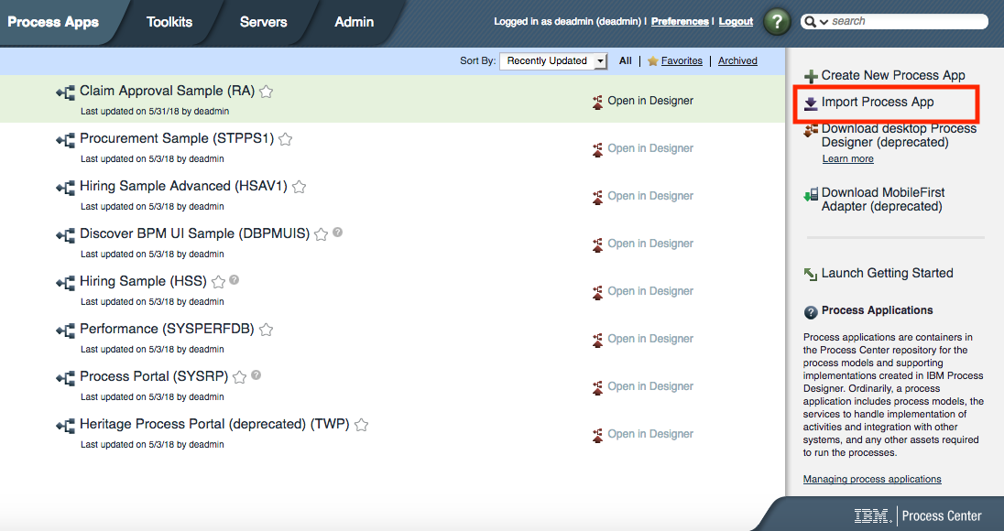Click Launch Getting Started
The height and width of the screenshot is (531, 1004).
888,273
